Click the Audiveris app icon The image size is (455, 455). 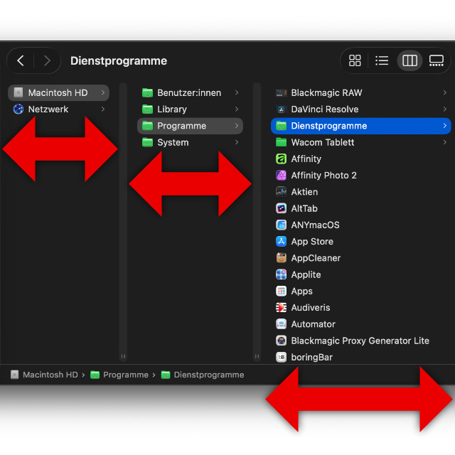coord(282,308)
